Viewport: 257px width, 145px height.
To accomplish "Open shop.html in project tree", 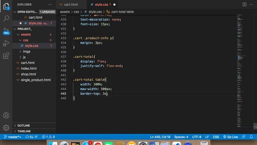I will 29,74.
